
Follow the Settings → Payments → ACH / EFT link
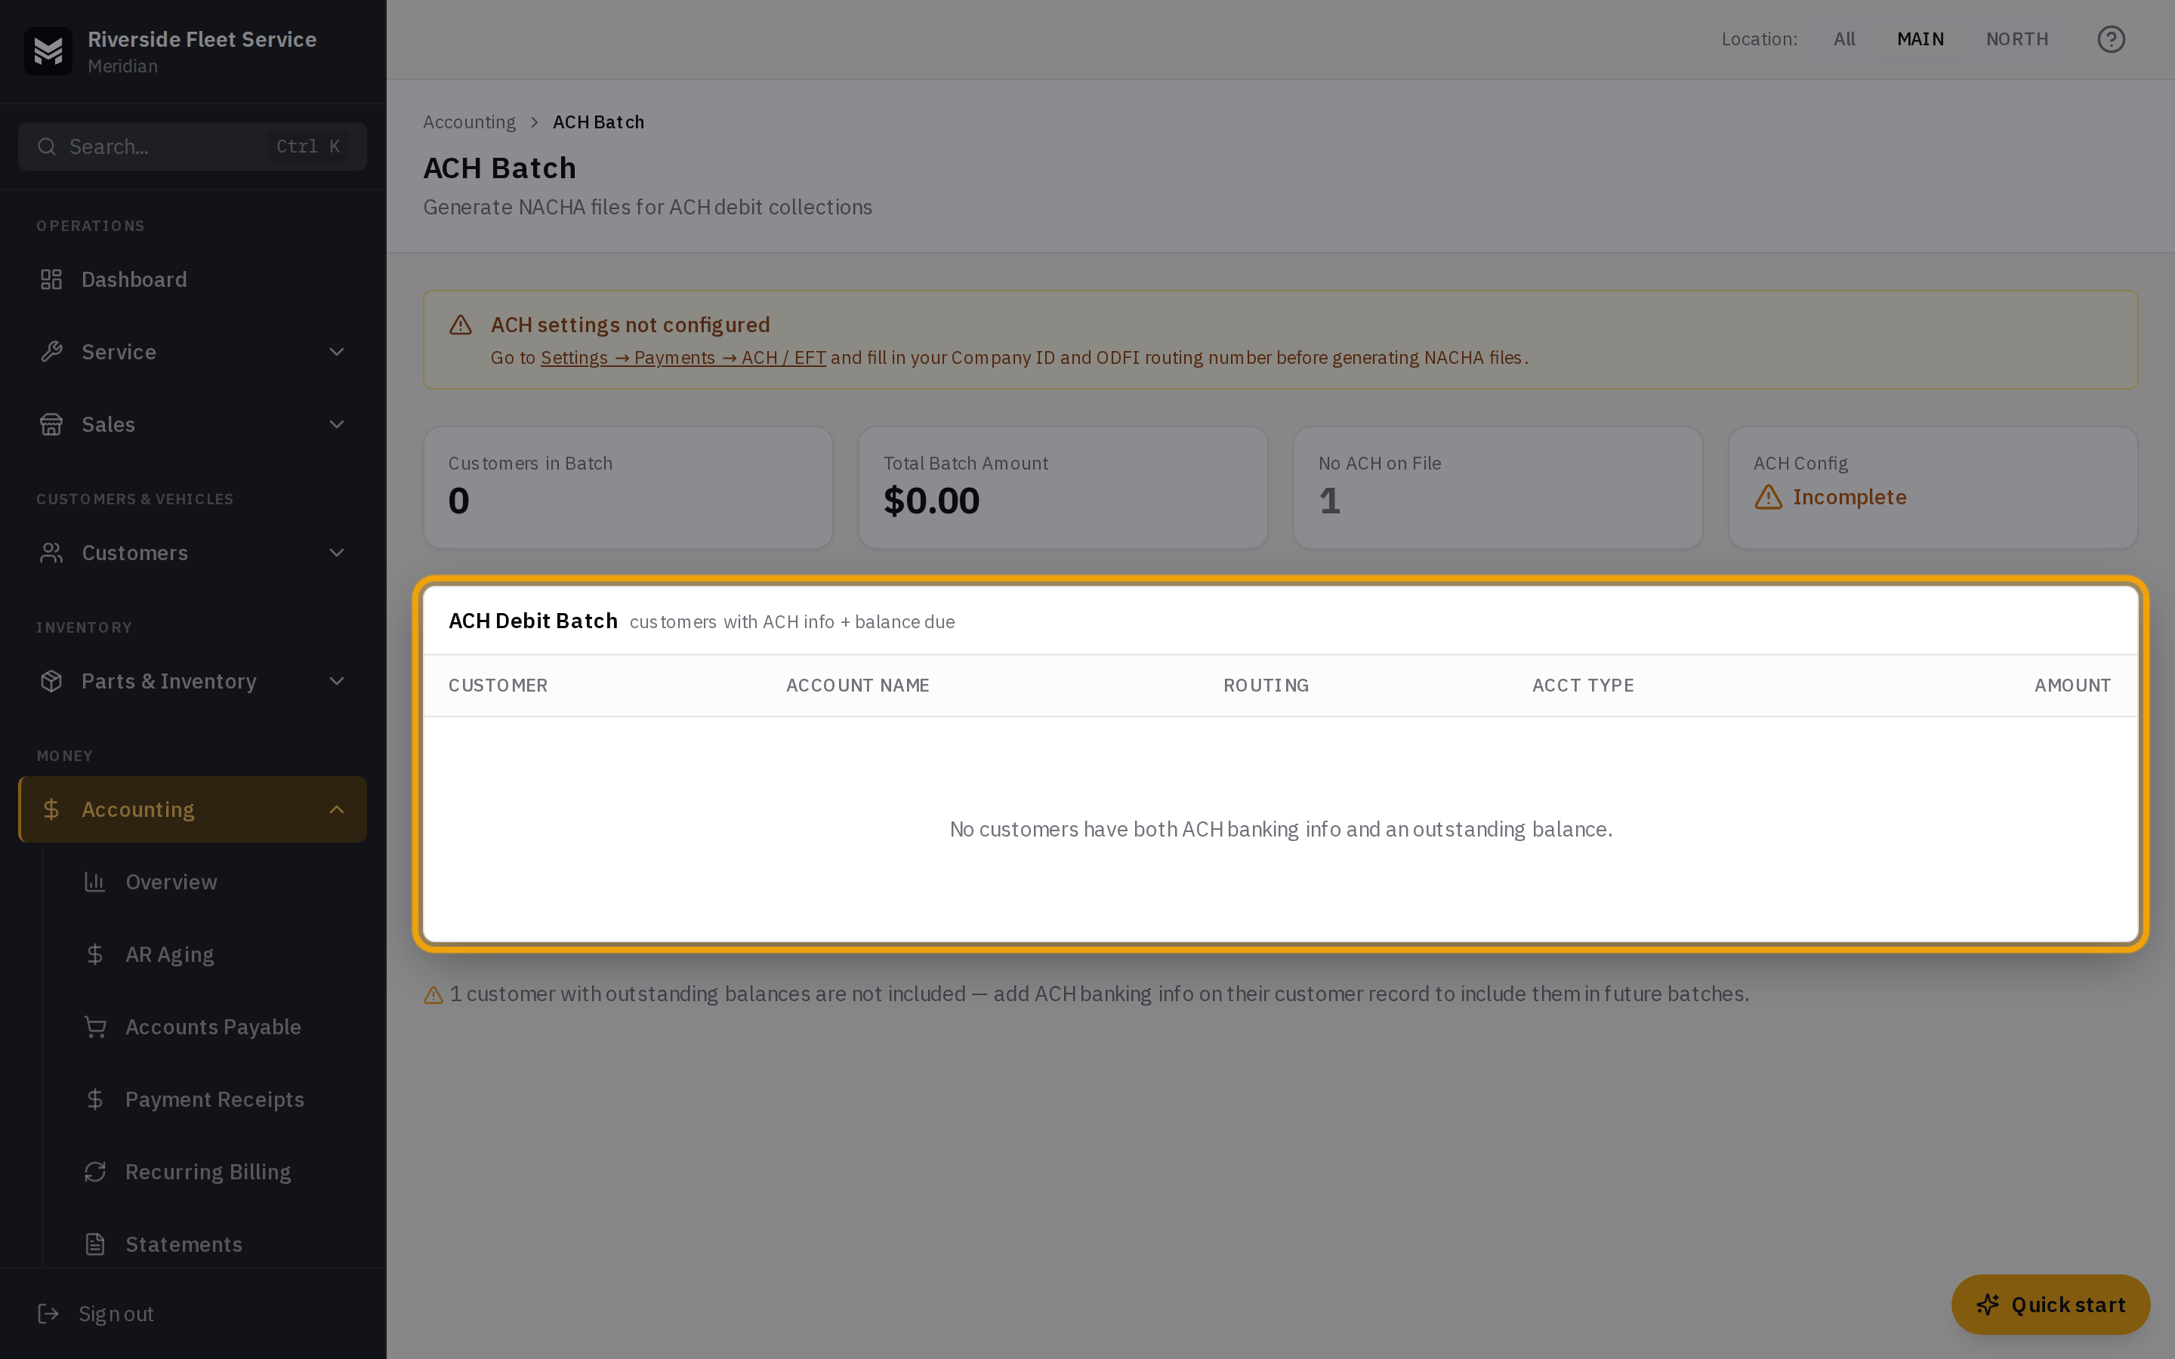(683, 358)
